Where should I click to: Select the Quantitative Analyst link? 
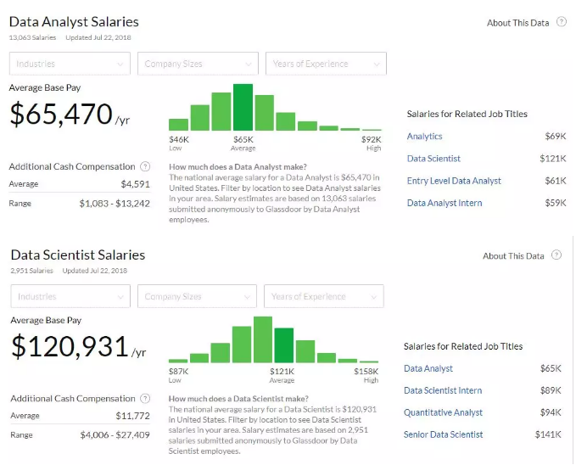[x=443, y=412]
